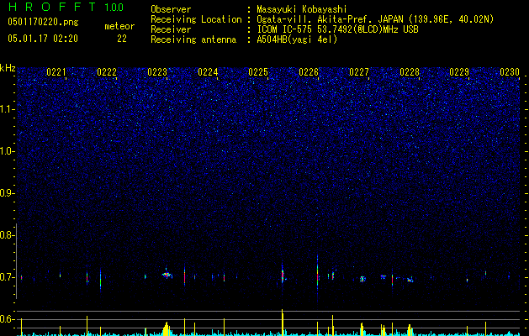Click the 0230 time marker
The width and height of the screenshot is (529, 336).
click(x=510, y=72)
